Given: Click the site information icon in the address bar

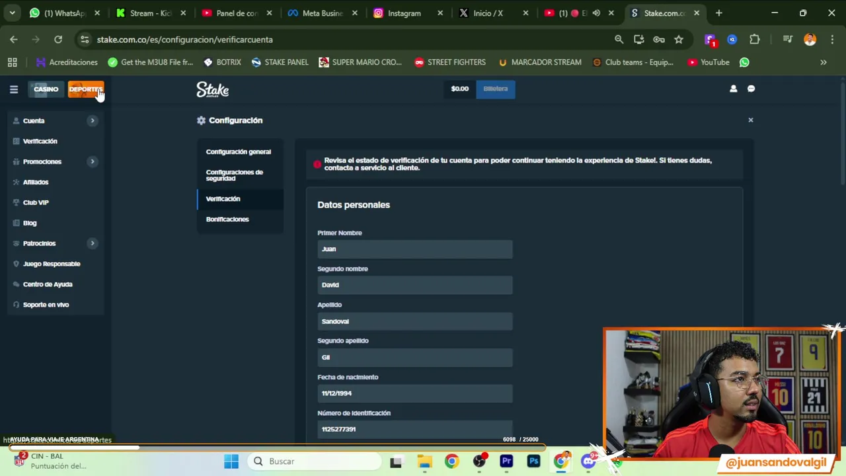Looking at the screenshot, I should pyautogui.click(x=85, y=40).
